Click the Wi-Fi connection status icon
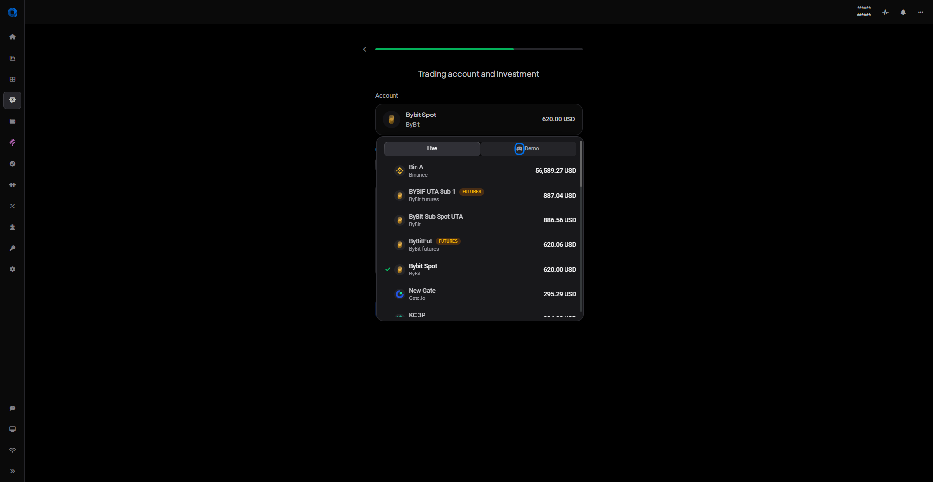The width and height of the screenshot is (933, 482). point(12,450)
